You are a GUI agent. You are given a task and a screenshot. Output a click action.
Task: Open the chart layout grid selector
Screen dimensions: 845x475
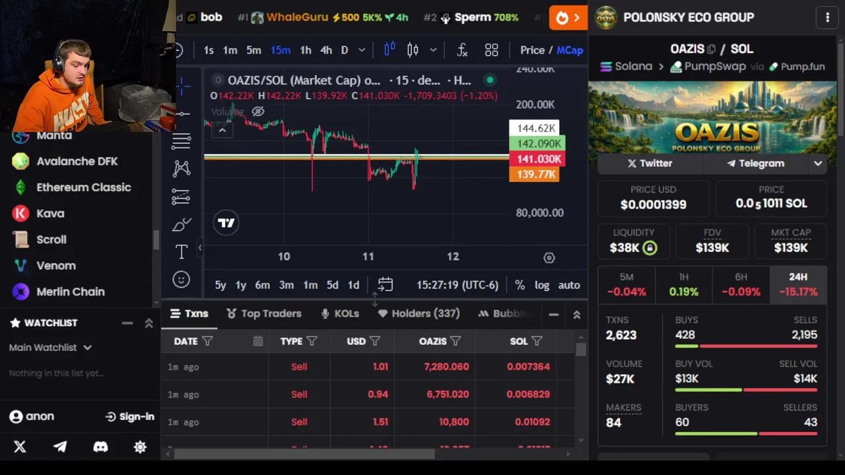[x=491, y=50]
